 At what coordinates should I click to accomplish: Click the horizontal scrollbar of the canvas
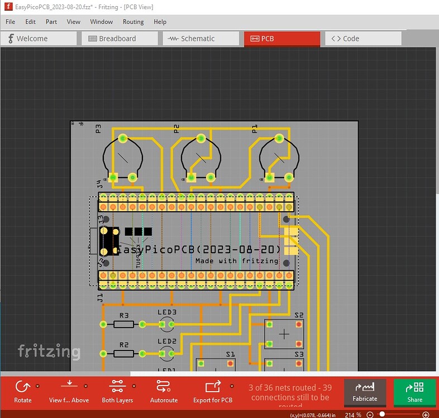click(x=65, y=373)
